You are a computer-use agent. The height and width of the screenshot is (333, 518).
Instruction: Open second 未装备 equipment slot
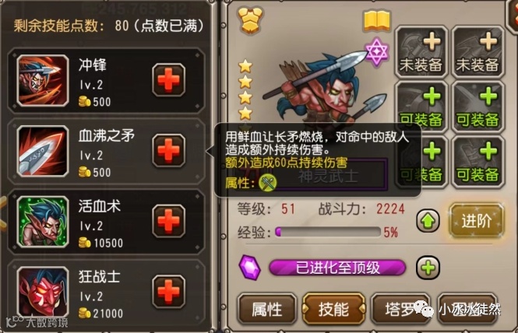coord(477,52)
